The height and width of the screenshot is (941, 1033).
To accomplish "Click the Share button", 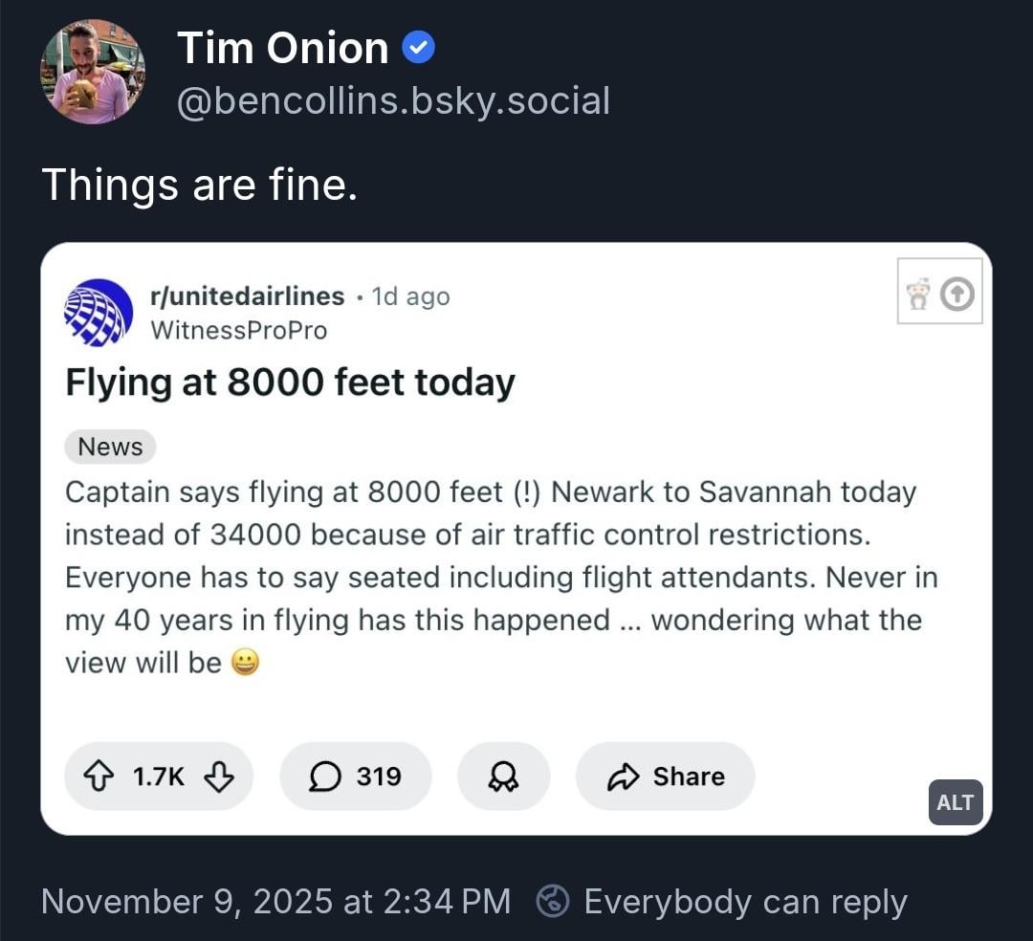I will tap(666, 777).
